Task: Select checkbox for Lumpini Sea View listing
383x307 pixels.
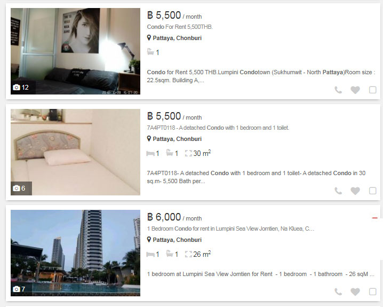Action: click(372, 292)
